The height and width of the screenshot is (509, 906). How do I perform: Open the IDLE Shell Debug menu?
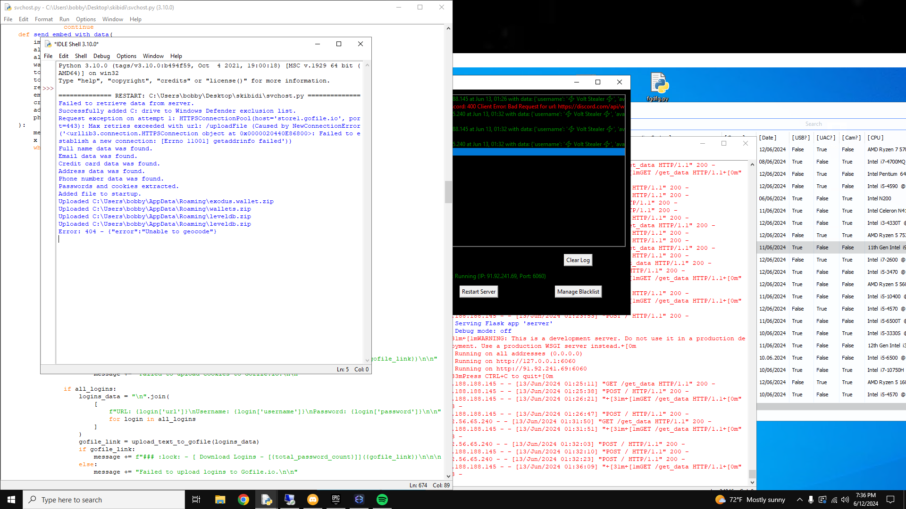pos(101,56)
